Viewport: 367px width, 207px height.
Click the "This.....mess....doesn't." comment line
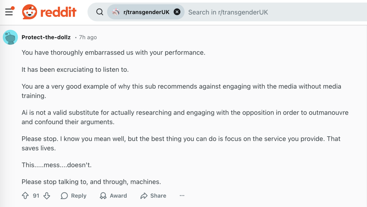[56, 165]
